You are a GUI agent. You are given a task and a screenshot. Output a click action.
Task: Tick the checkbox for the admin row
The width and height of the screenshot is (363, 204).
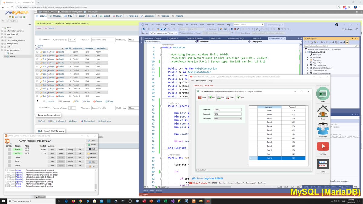tap(37, 52)
